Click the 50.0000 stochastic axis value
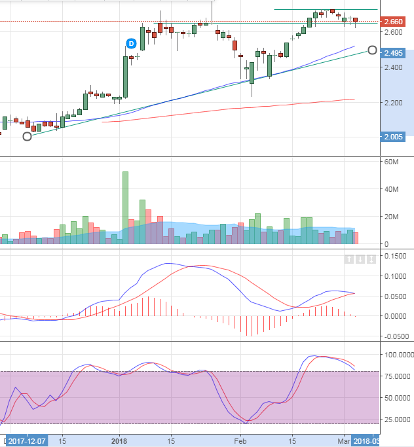Image resolution: width=414 pixels, height=447 pixels. (x=398, y=398)
